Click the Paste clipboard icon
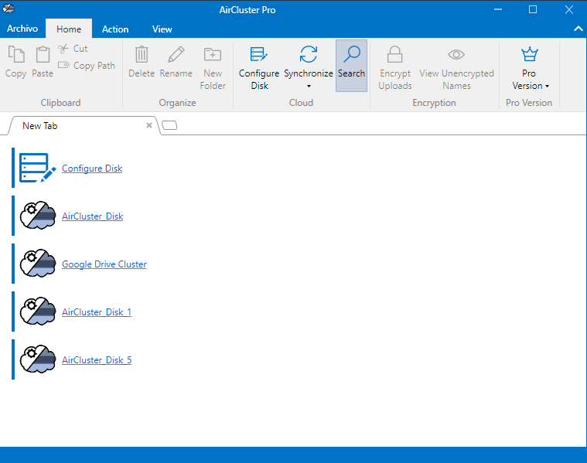 (43, 55)
